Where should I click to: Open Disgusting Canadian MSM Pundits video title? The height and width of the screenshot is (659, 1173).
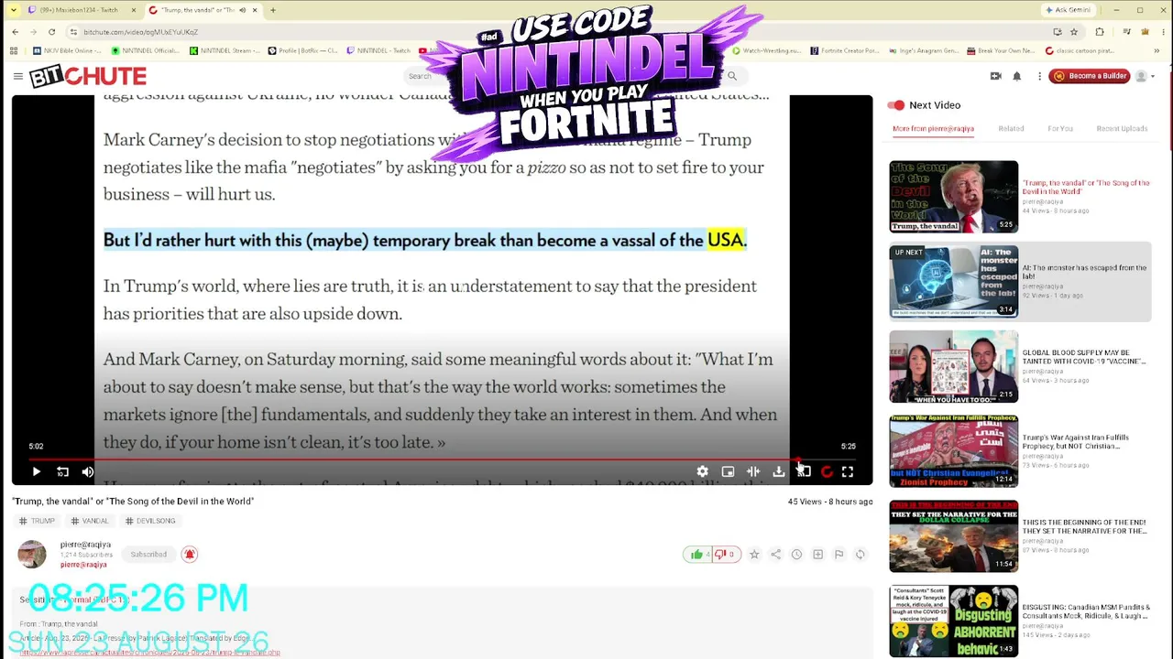(1086, 611)
